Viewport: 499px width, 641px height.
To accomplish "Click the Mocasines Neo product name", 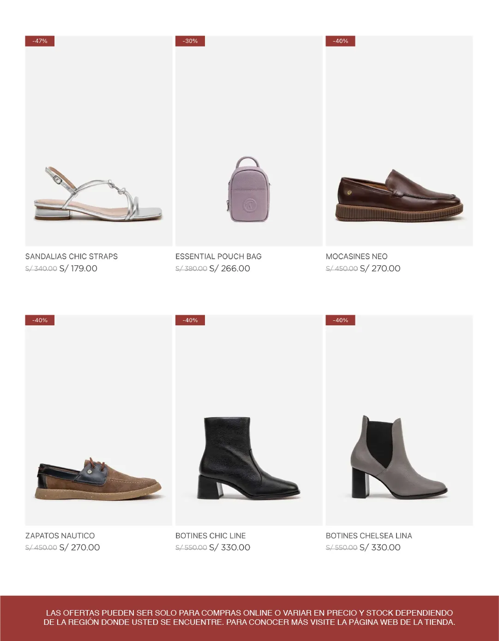I will [x=357, y=257].
